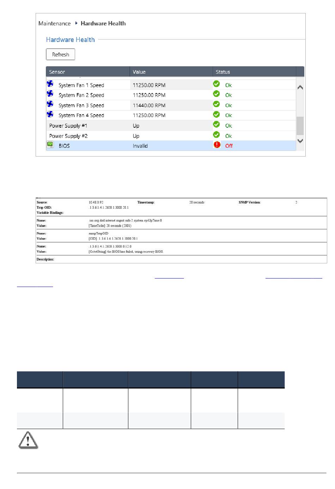Image resolution: width=335 pixels, height=489 pixels.
Task: Click the source IP 10.48.0.92
Action: (96, 203)
